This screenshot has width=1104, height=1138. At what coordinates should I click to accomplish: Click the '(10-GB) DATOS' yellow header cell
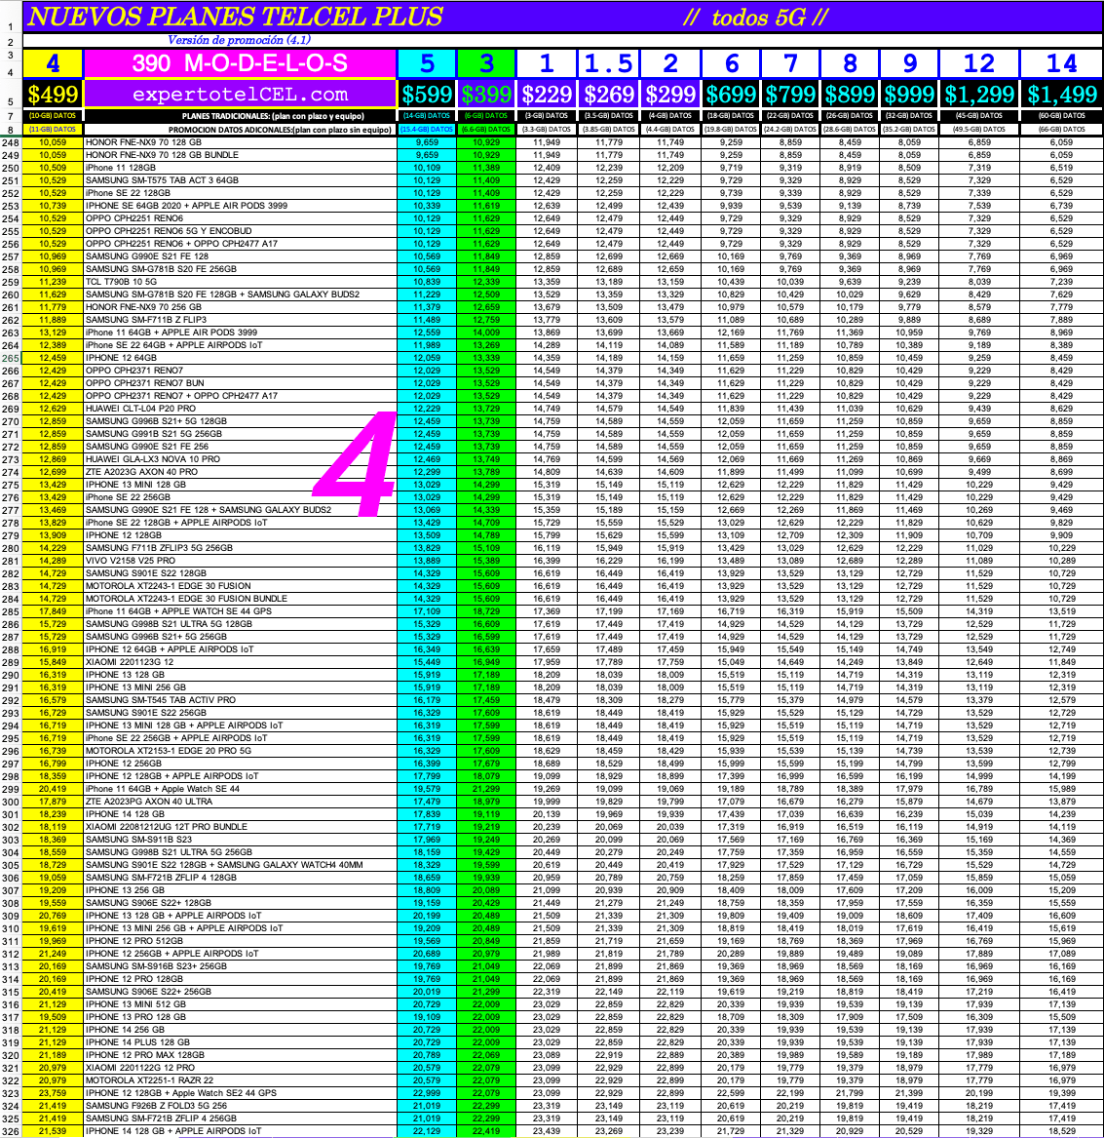tap(53, 116)
